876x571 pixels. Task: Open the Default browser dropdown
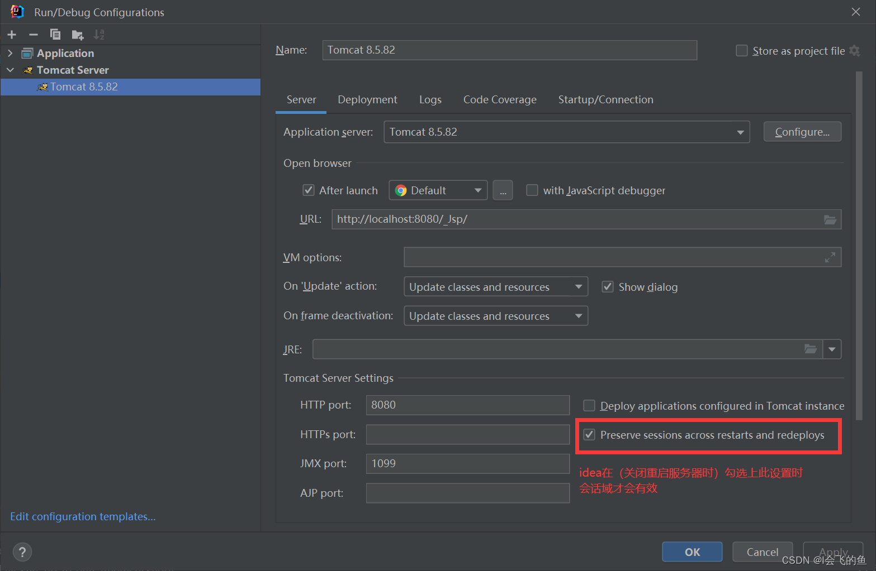click(438, 190)
